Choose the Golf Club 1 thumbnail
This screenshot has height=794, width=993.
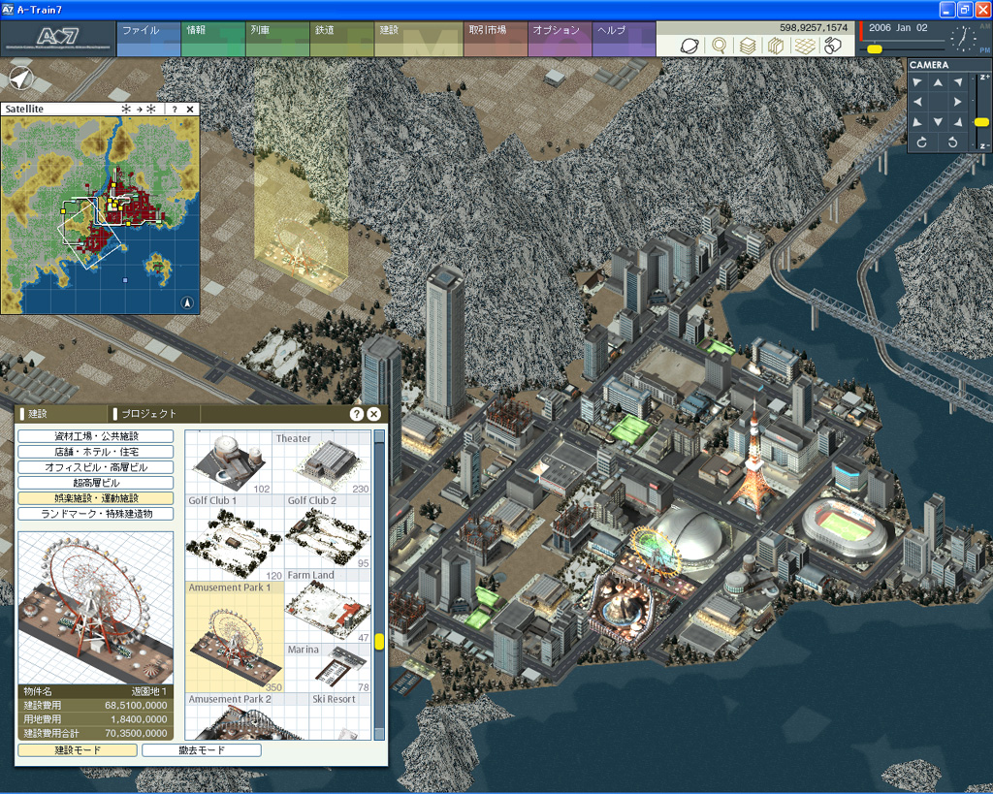[x=235, y=537]
